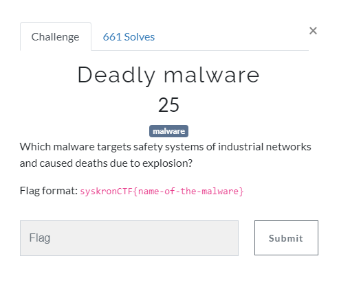This screenshot has height=289, width=339.
Task: Click the 'and caused deaths due to explosion?' line
Action: point(106,163)
